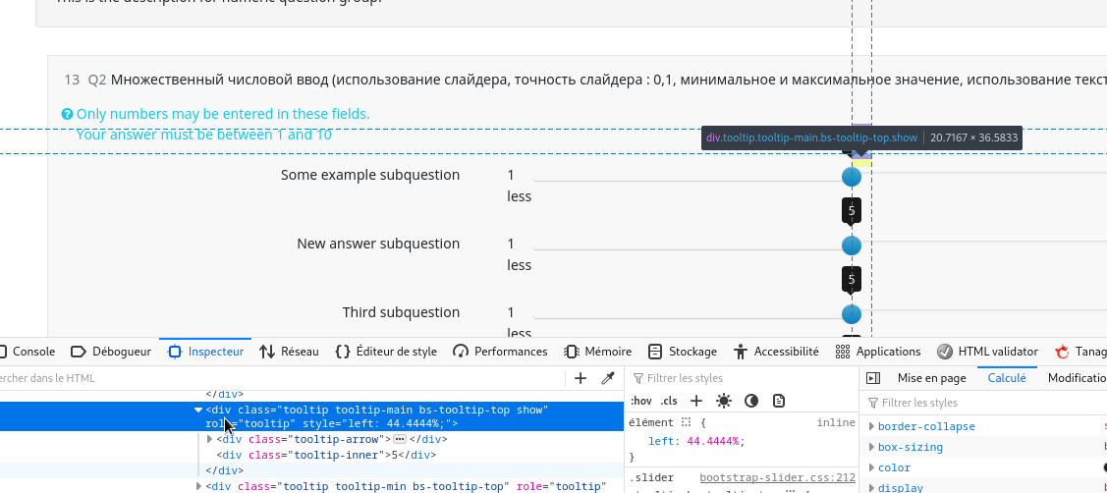Open the Débogueur tab
1107x493 pixels.
click(111, 352)
